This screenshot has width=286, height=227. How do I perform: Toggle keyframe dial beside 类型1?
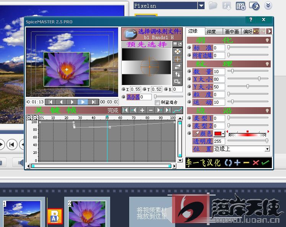coord(189,118)
